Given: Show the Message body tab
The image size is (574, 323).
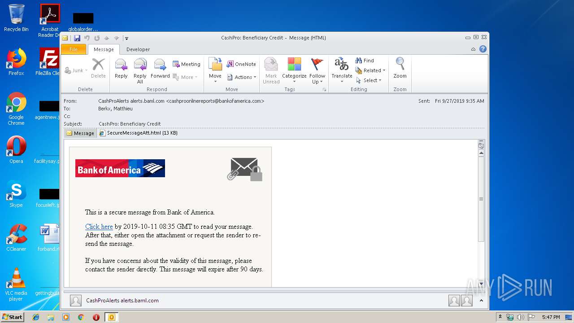Looking at the screenshot, I should (80, 133).
